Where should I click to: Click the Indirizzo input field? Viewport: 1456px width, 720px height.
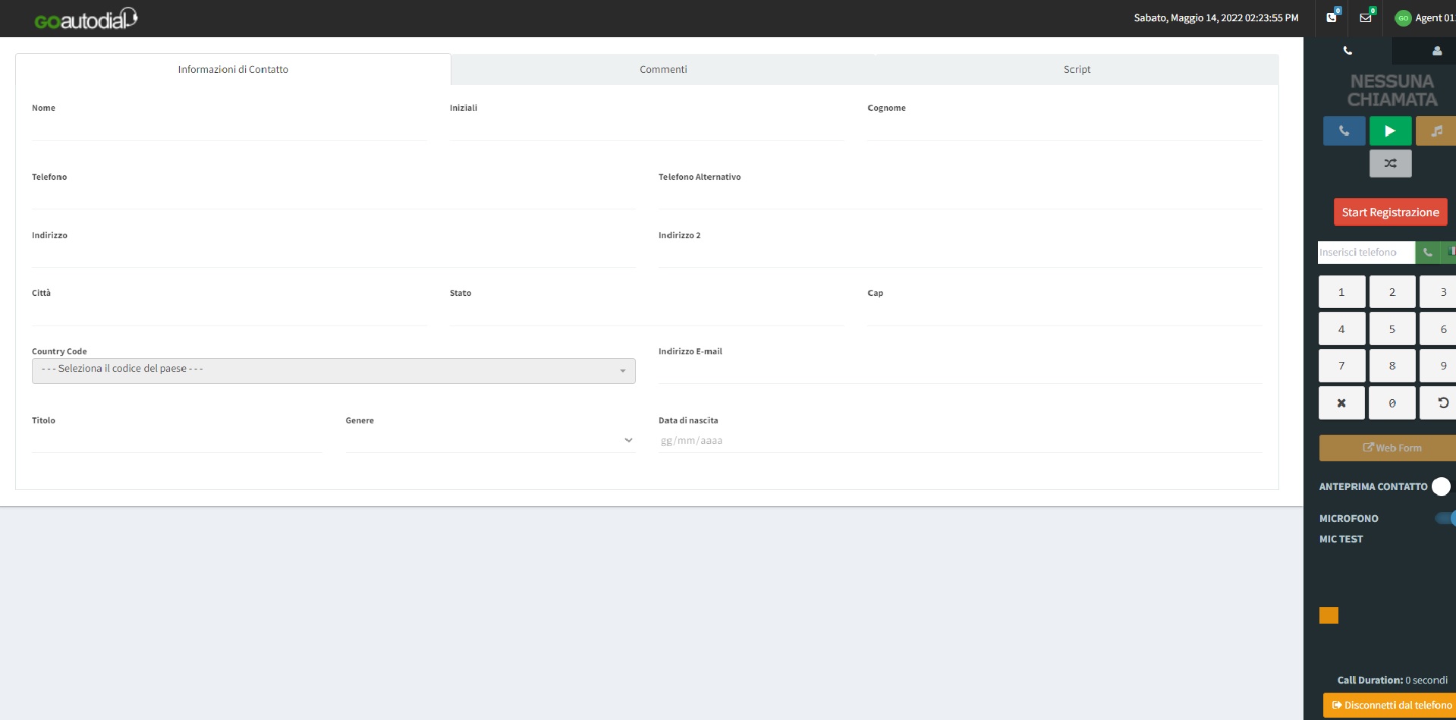(x=333, y=256)
